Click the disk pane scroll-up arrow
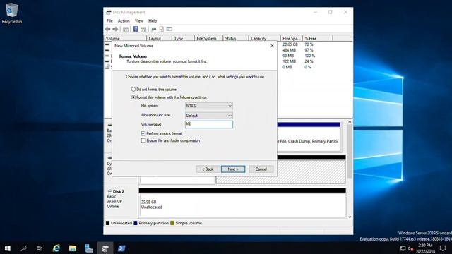The width and height of the screenshot is (452, 254). pos(350,122)
